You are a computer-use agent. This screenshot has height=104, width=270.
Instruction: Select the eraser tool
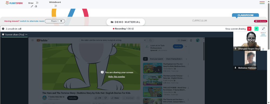[36, 6]
